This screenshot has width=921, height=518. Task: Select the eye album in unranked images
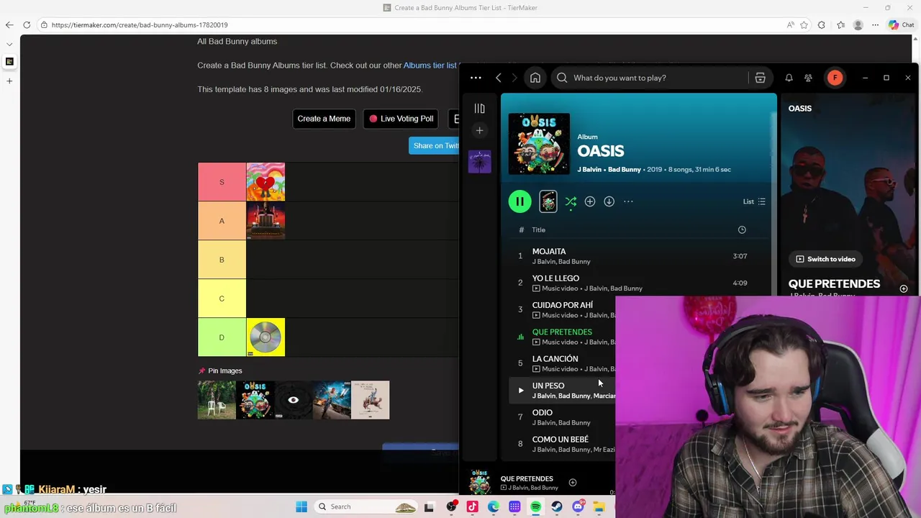pos(294,400)
